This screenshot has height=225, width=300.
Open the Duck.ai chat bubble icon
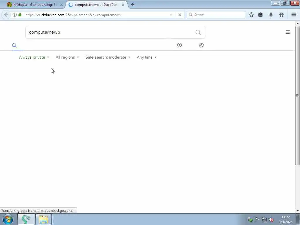click(x=180, y=45)
